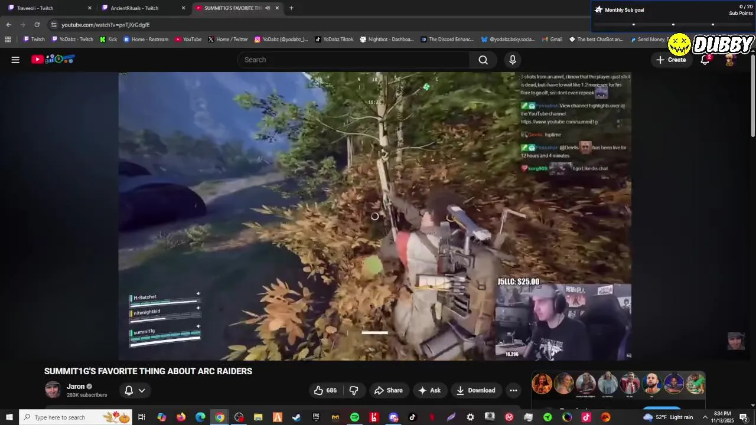The height and width of the screenshot is (425, 756).
Task: Click Windows taskbar search box
Action: pos(76,417)
